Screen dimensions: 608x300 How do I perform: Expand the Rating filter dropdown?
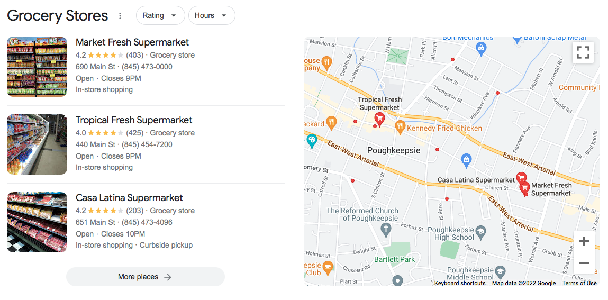[x=160, y=15]
